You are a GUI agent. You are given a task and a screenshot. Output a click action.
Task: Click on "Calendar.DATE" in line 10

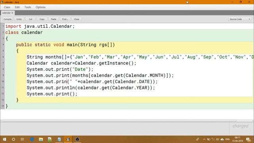tap(132, 82)
